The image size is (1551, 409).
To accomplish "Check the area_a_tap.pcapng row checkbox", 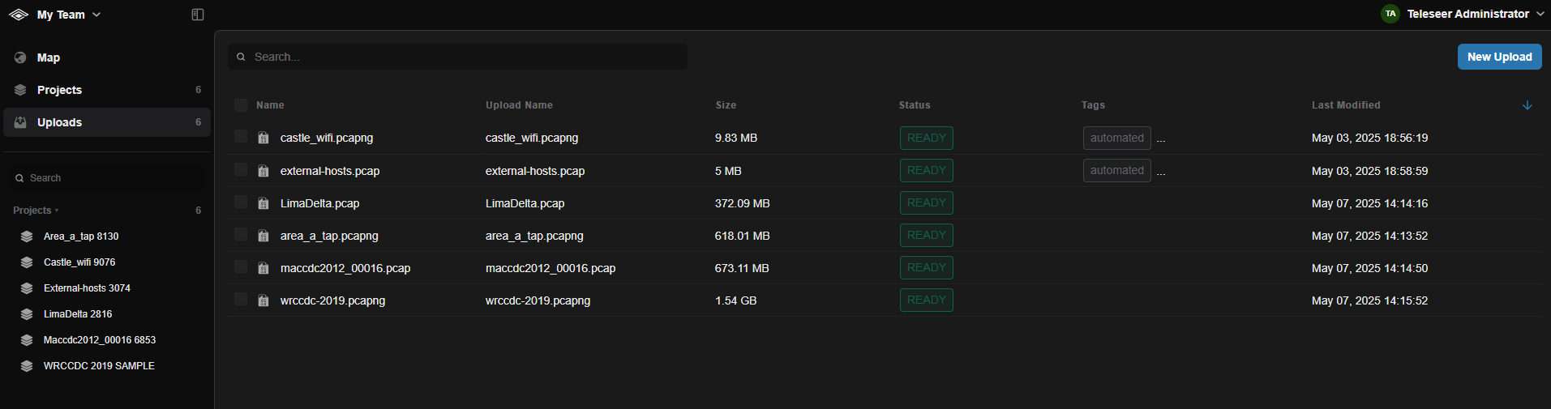I will [x=241, y=234].
